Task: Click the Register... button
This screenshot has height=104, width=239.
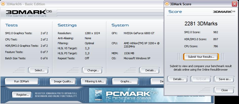Action: 22,95
